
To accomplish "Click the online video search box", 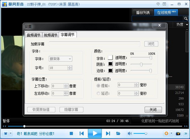I will [157, 19].
